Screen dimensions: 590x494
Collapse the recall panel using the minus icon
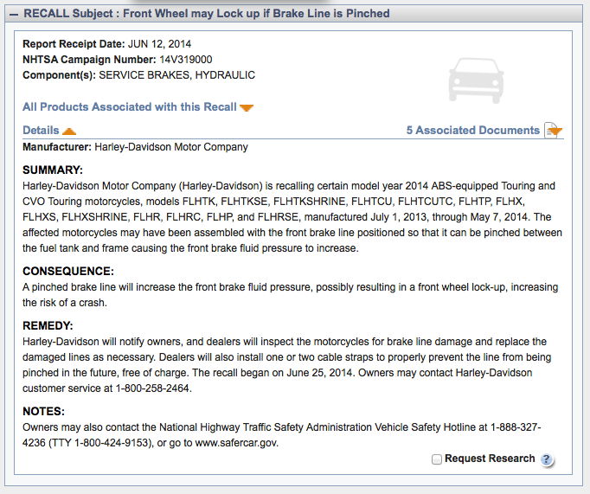[x=13, y=14]
